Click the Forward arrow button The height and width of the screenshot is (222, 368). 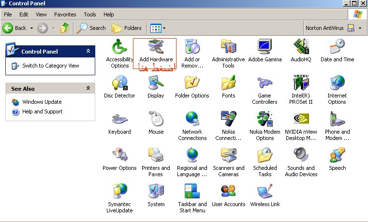pos(43,28)
